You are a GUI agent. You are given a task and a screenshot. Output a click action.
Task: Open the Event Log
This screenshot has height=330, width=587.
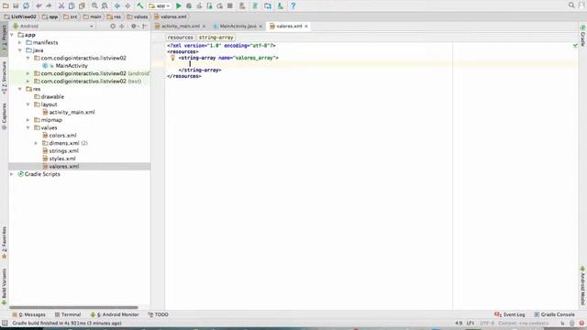click(510, 314)
